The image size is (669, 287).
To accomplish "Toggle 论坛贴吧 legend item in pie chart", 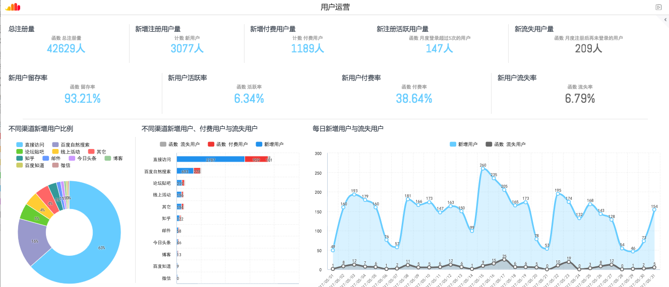I will (x=31, y=152).
